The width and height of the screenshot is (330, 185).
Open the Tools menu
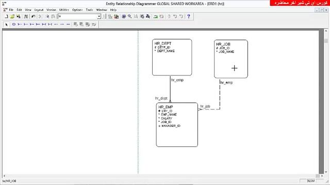[89, 10]
